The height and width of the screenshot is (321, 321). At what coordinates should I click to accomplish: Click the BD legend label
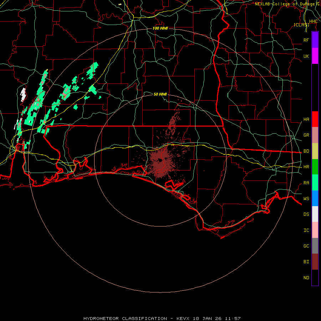pos(306,151)
